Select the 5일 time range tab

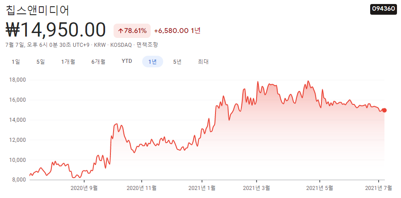41,62
